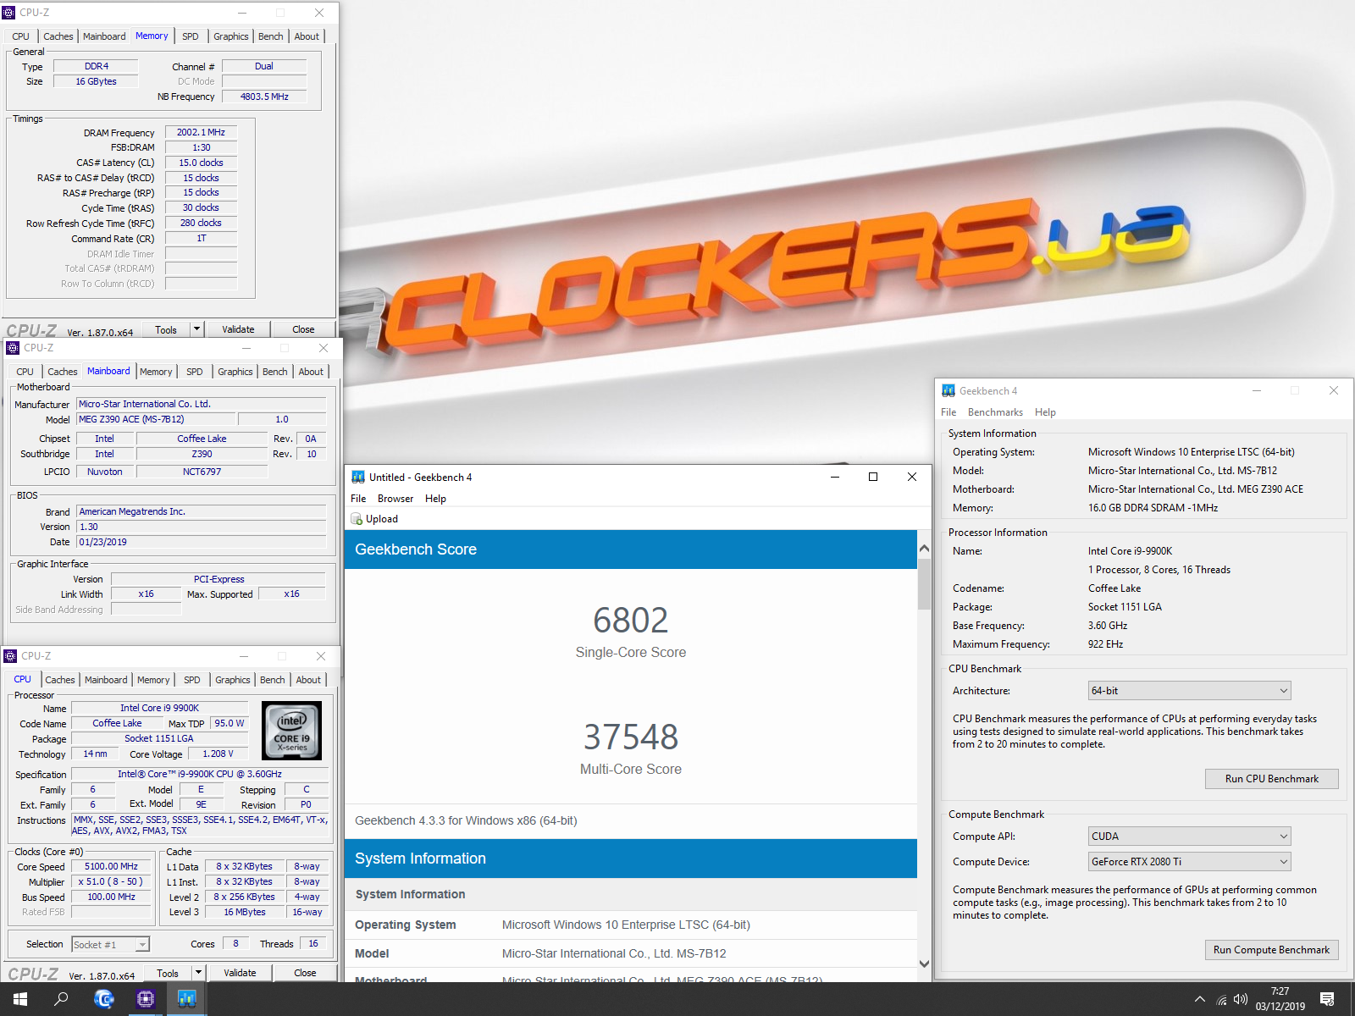Open the notification center icon
1355x1016 pixels.
coord(1327,999)
